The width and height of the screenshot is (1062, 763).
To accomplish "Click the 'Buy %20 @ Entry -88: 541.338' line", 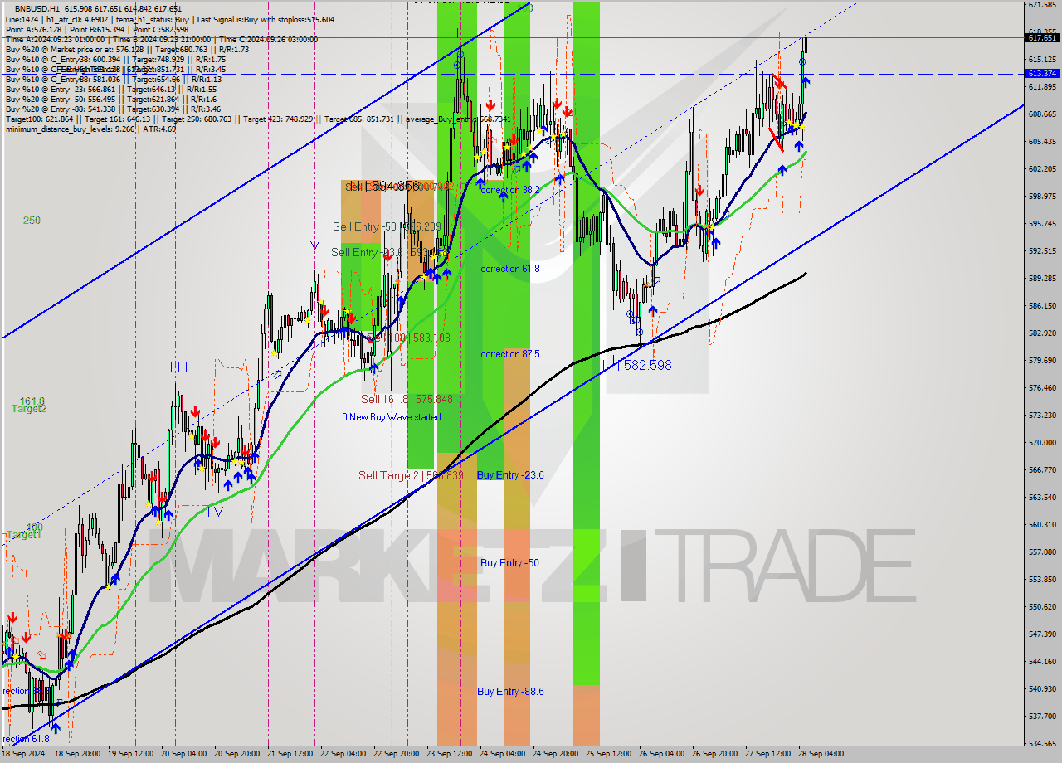I will [x=113, y=109].
